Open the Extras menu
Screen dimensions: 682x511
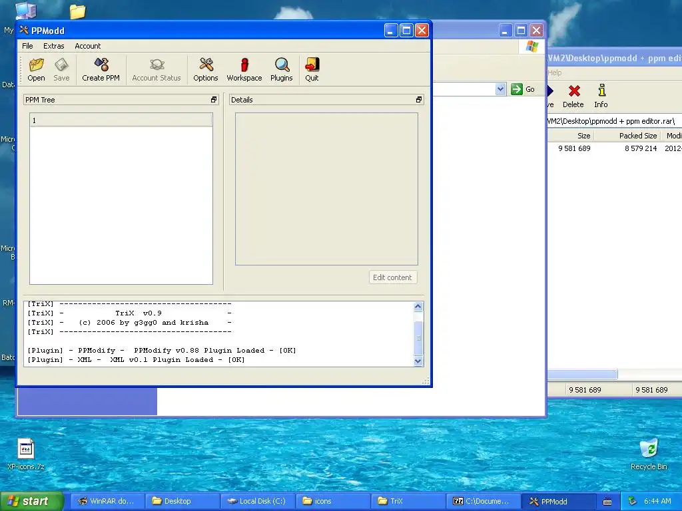coord(53,46)
